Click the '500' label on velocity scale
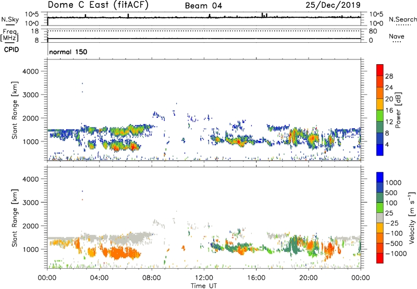Image resolution: width=417 pixels, height=289 pixels. [x=391, y=193]
